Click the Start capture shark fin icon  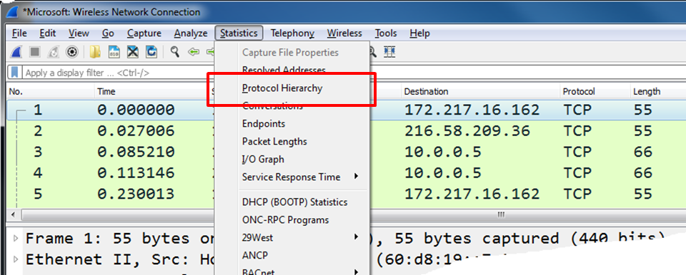pyautogui.click(x=16, y=53)
